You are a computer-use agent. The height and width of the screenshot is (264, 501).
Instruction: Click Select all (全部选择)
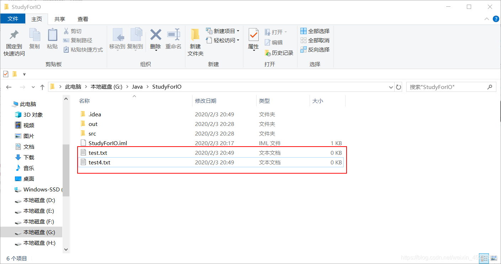coord(315,31)
